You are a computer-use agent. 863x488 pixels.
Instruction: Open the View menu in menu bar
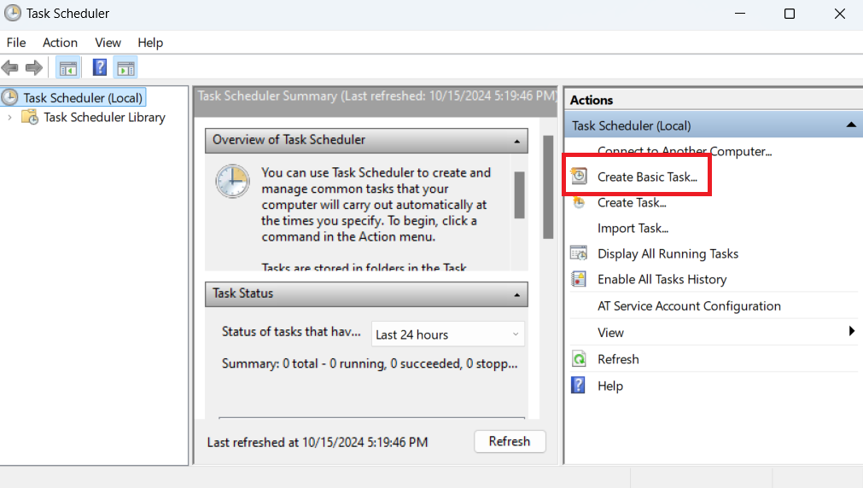tap(108, 43)
